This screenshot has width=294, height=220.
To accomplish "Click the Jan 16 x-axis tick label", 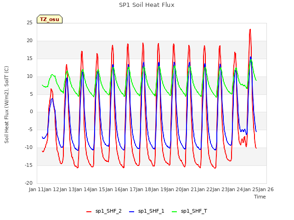I will pyautogui.click(x=113, y=189).
